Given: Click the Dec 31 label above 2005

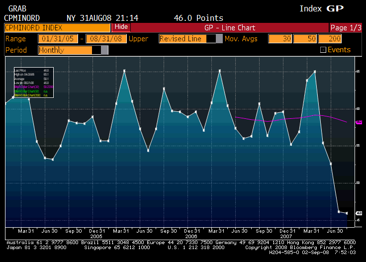Looking at the screenshot, I should click(97, 231).
